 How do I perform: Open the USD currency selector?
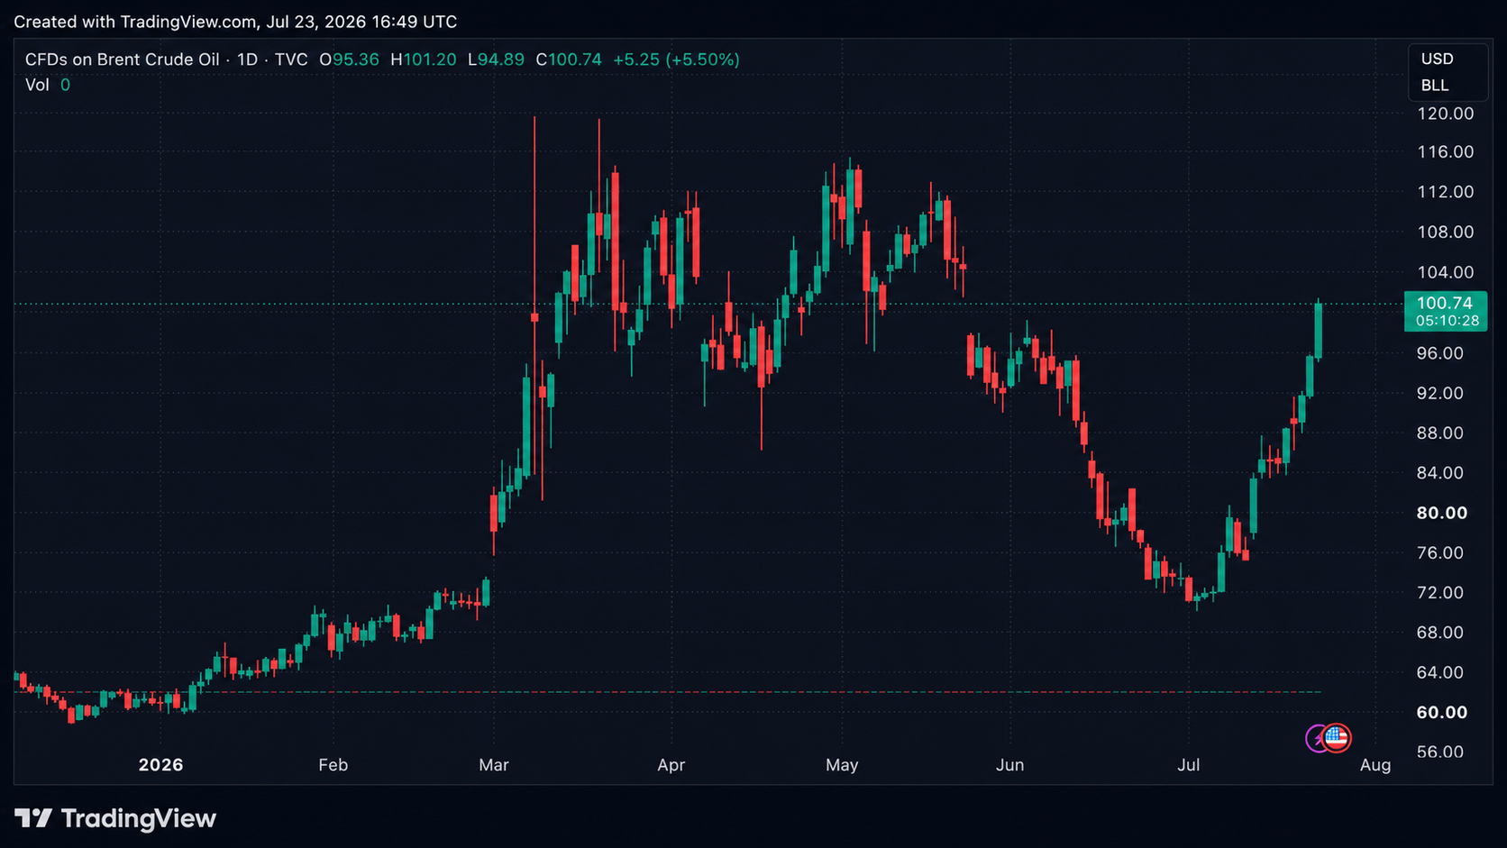1438,59
